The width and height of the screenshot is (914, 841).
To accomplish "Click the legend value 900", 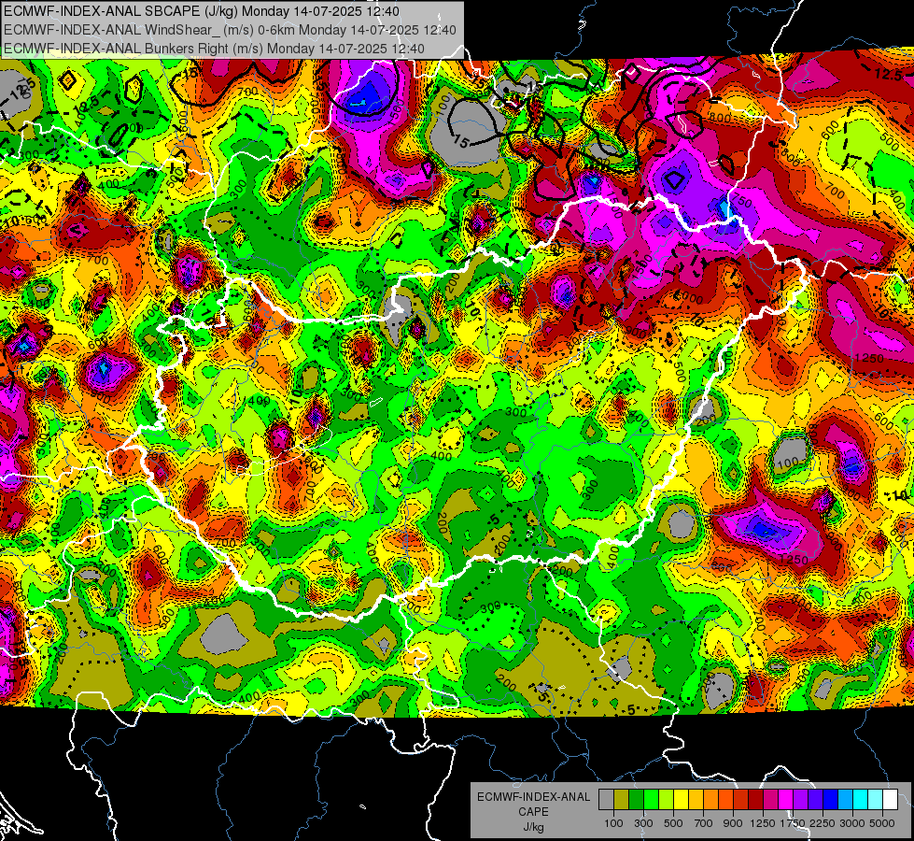I will pyautogui.click(x=733, y=823).
